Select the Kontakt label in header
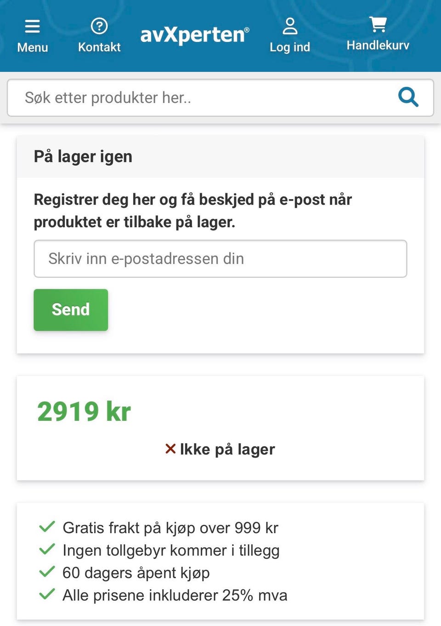The width and height of the screenshot is (441, 626). click(x=99, y=47)
